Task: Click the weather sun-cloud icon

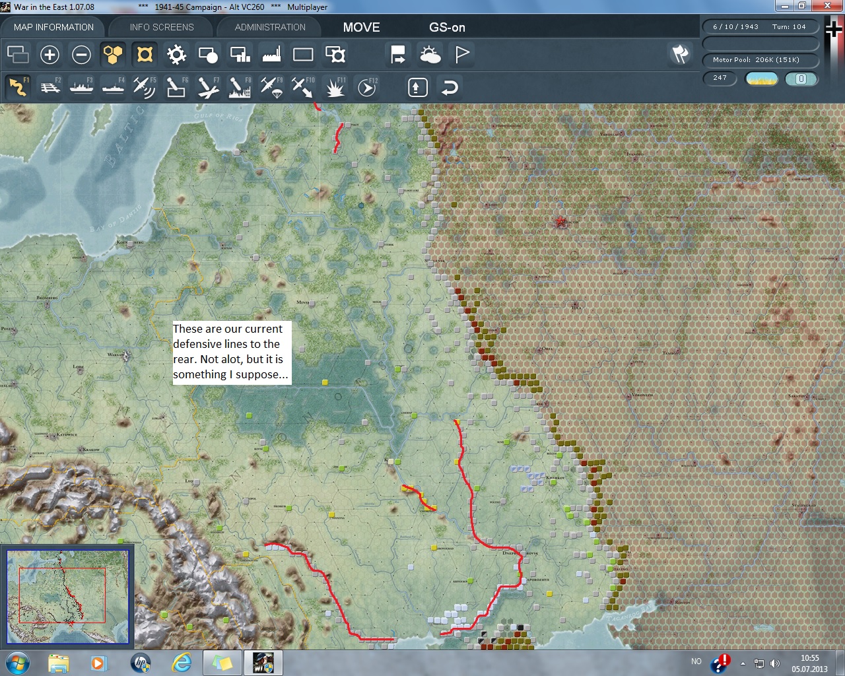Action: [x=430, y=55]
